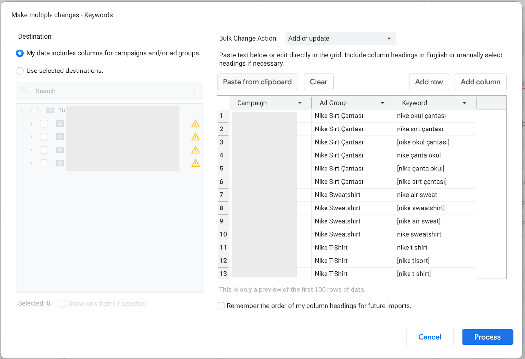Click Ad Group cell 'Nike Sırt Çantası' in row 1
The width and height of the screenshot is (525, 359).
point(353,116)
